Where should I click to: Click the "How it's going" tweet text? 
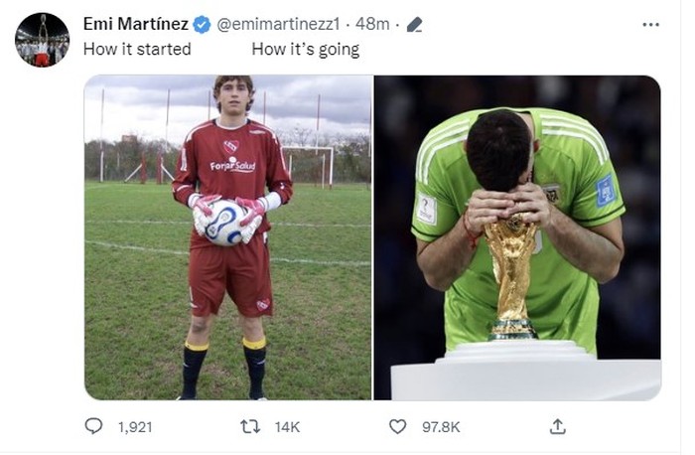tap(306, 50)
